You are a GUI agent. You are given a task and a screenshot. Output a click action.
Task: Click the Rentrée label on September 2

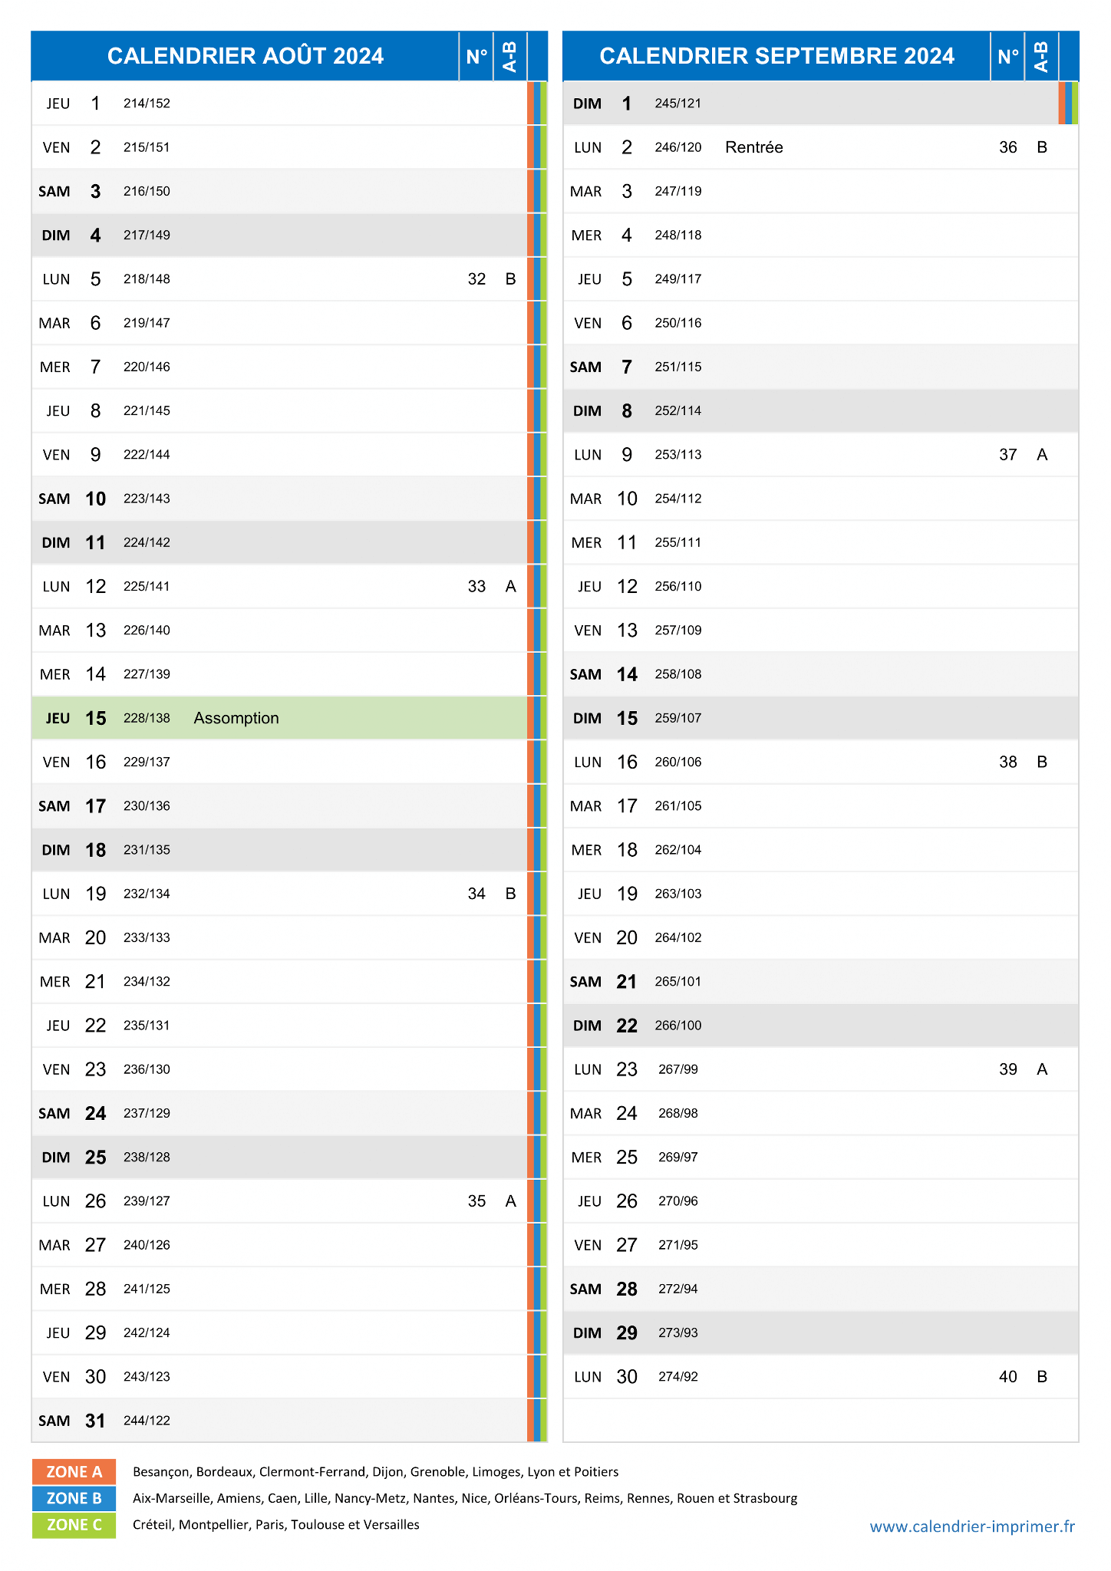(754, 147)
